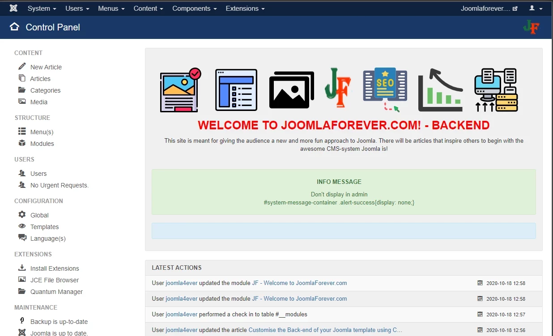Open the Users dropdown menu
The image size is (553, 336).
[x=77, y=9]
